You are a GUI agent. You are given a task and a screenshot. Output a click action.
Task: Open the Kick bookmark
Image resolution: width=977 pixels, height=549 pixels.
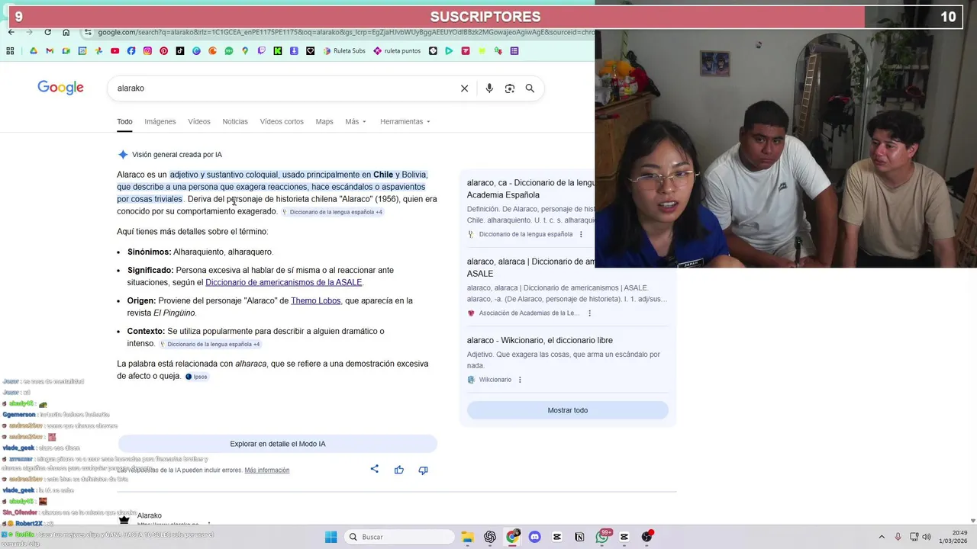pyautogui.click(x=278, y=51)
